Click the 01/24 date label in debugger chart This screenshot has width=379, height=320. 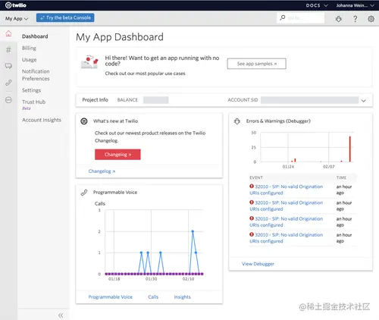pos(288,167)
